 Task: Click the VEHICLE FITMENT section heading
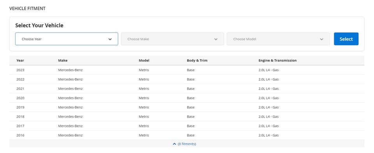[27, 9]
